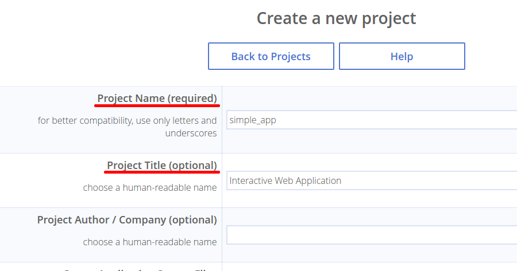Click the 'Interactive Web Application' title text
This screenshot has width=517, height=271.
[285, 180]
